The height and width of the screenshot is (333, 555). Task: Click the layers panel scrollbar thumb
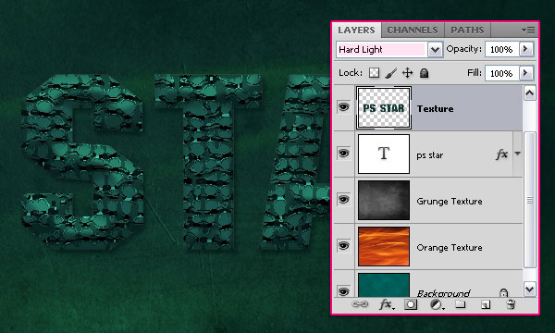click(x=529, y=200)
